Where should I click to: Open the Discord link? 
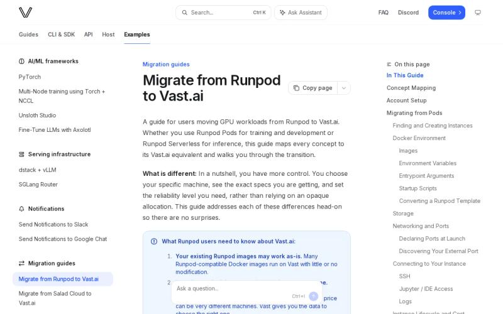point(408,13)
